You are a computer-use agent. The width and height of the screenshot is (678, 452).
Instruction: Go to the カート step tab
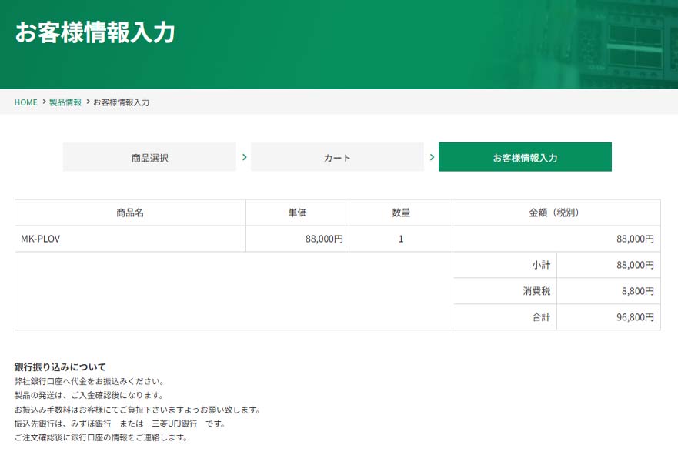pos(337,157)
